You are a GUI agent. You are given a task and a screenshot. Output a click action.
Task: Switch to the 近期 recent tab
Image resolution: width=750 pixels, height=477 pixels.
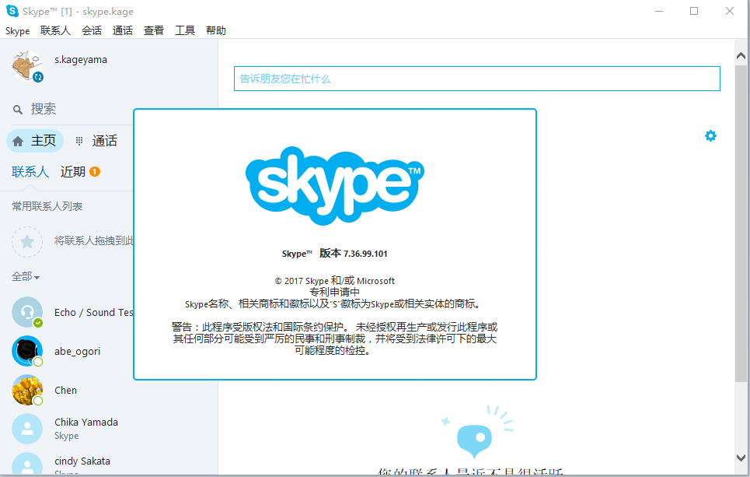73,171
